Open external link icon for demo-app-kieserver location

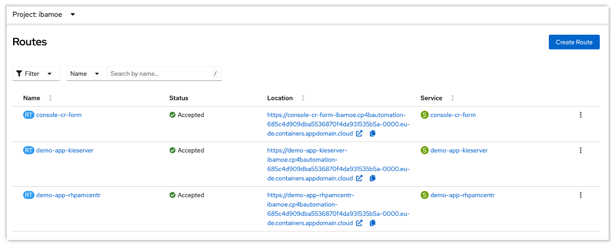tap(359, 178)
